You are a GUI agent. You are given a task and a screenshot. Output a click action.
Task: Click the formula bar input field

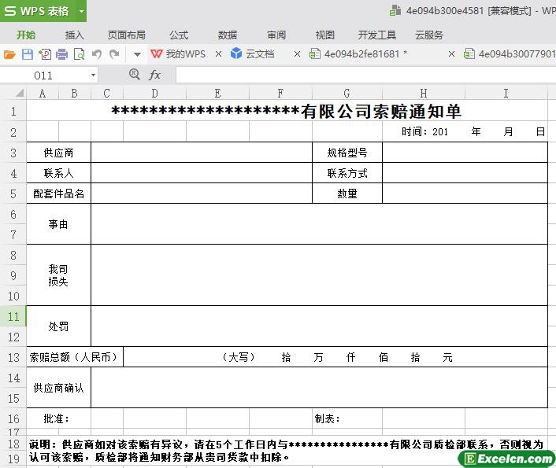(362, 75)
